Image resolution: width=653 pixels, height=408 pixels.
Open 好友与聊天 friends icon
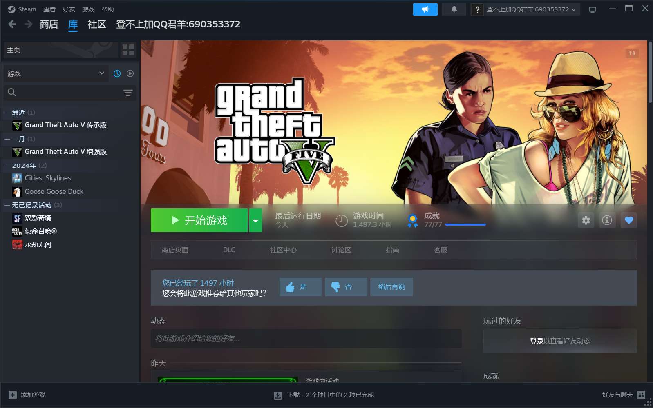(x=641, y=395)
